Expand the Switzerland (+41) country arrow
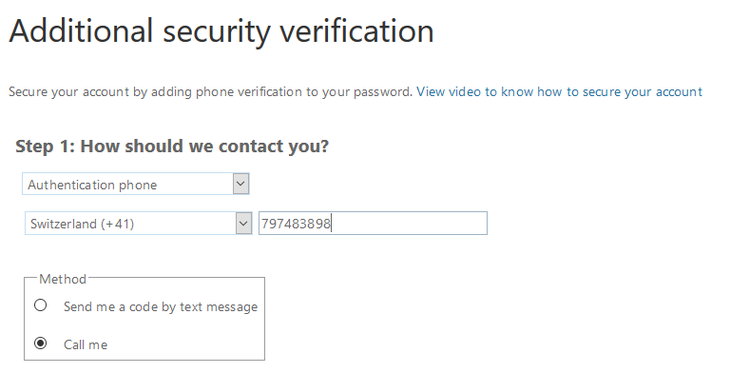The width and height of the screenshot is (730, 373). [x=243, y=224]
